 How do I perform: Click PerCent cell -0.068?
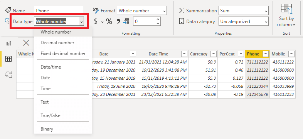coord(231,86)
